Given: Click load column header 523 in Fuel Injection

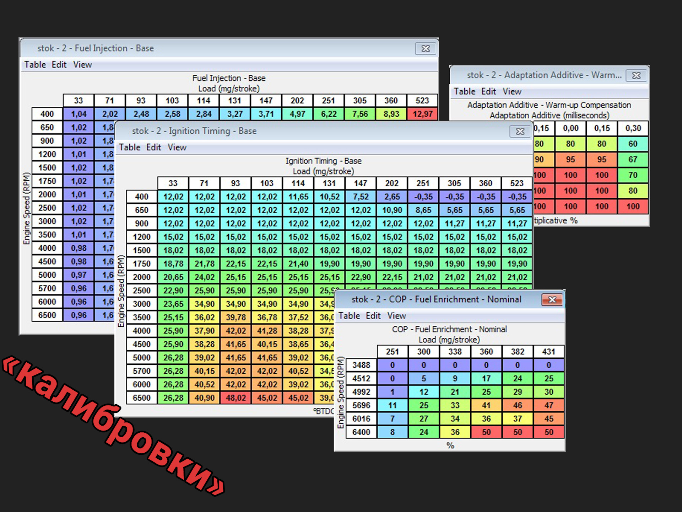Looking at the screenshot, I should pyautogui.click(x=422, y=101).
